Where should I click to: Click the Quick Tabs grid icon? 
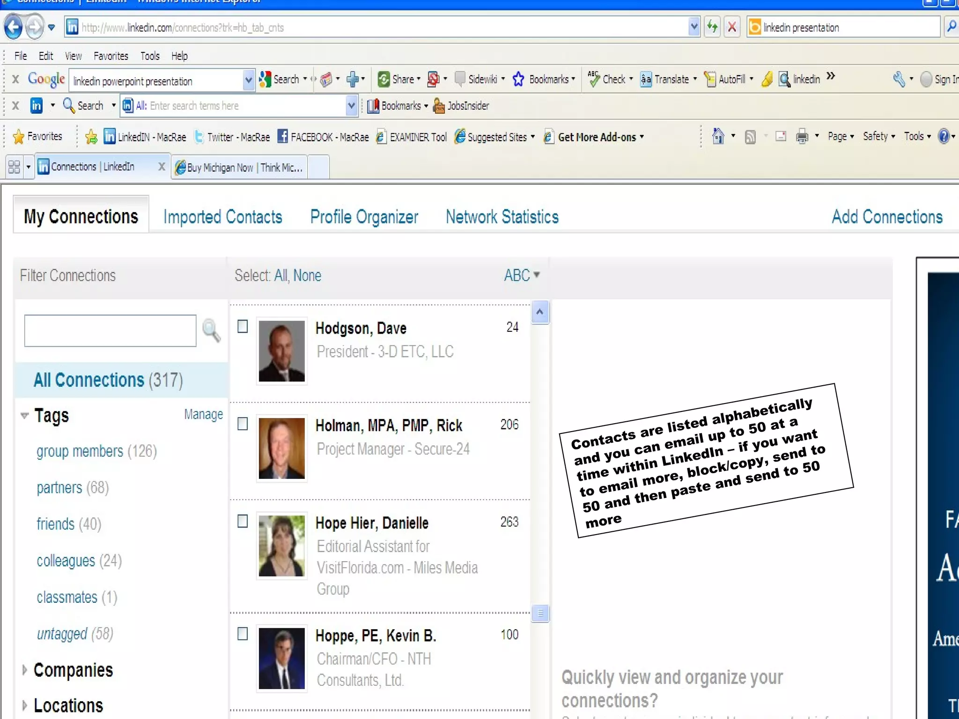[x=14, y=167]
